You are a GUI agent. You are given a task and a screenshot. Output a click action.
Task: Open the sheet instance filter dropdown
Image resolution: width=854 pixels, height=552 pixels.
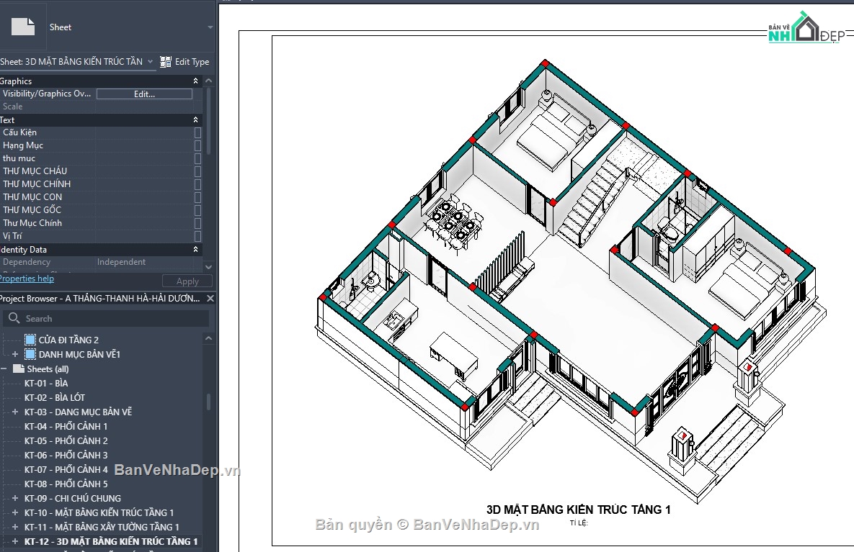pos(151,62)
